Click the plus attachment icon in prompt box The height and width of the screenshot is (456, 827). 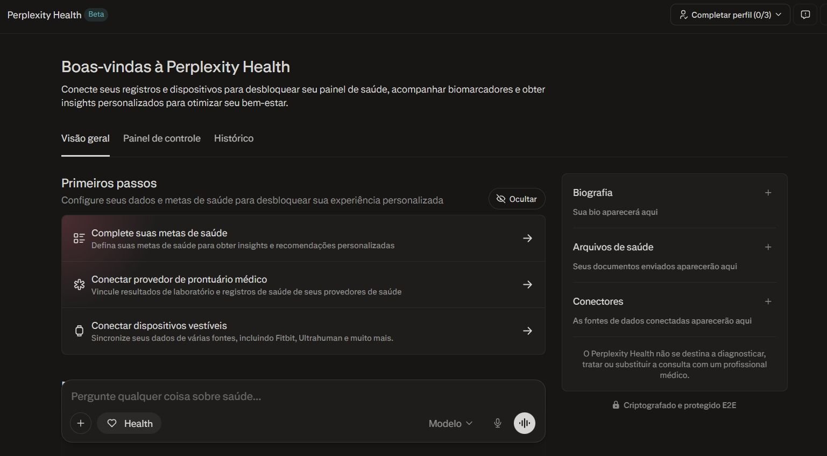click(x=81, y=423)
